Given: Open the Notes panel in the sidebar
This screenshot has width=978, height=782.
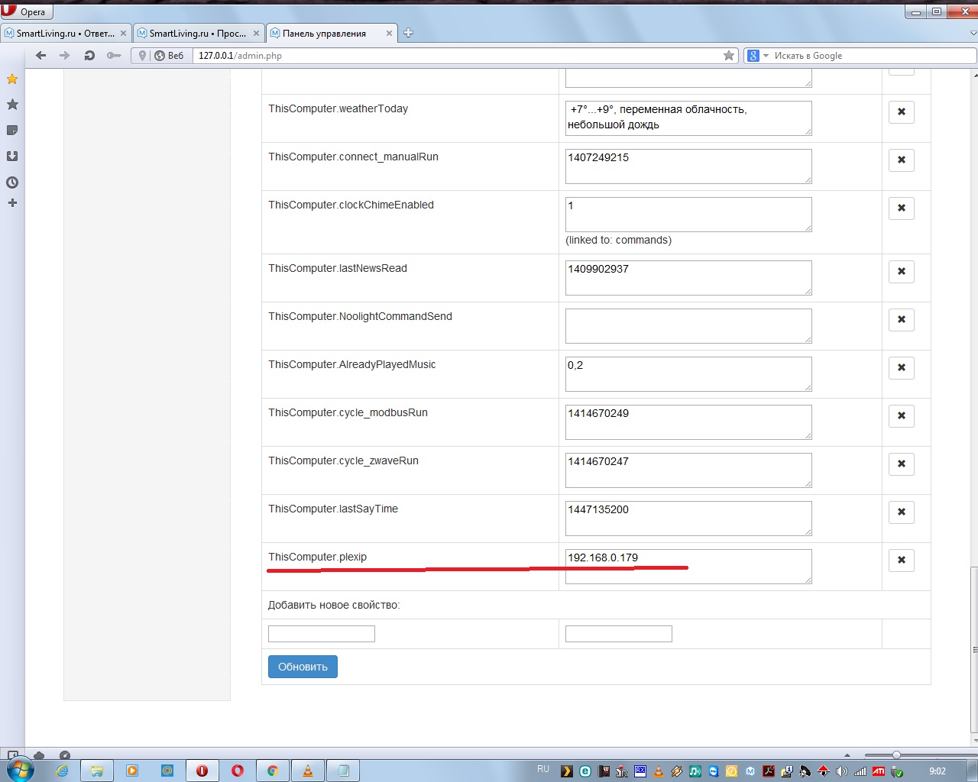Looking at the screenshot, I should [12, 130].
